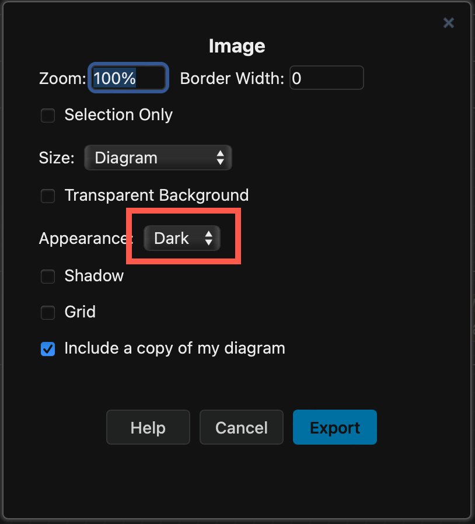Enable Transparent Background
The width and height of the screenshot is (475, 524).
click(x=47, y=196)
